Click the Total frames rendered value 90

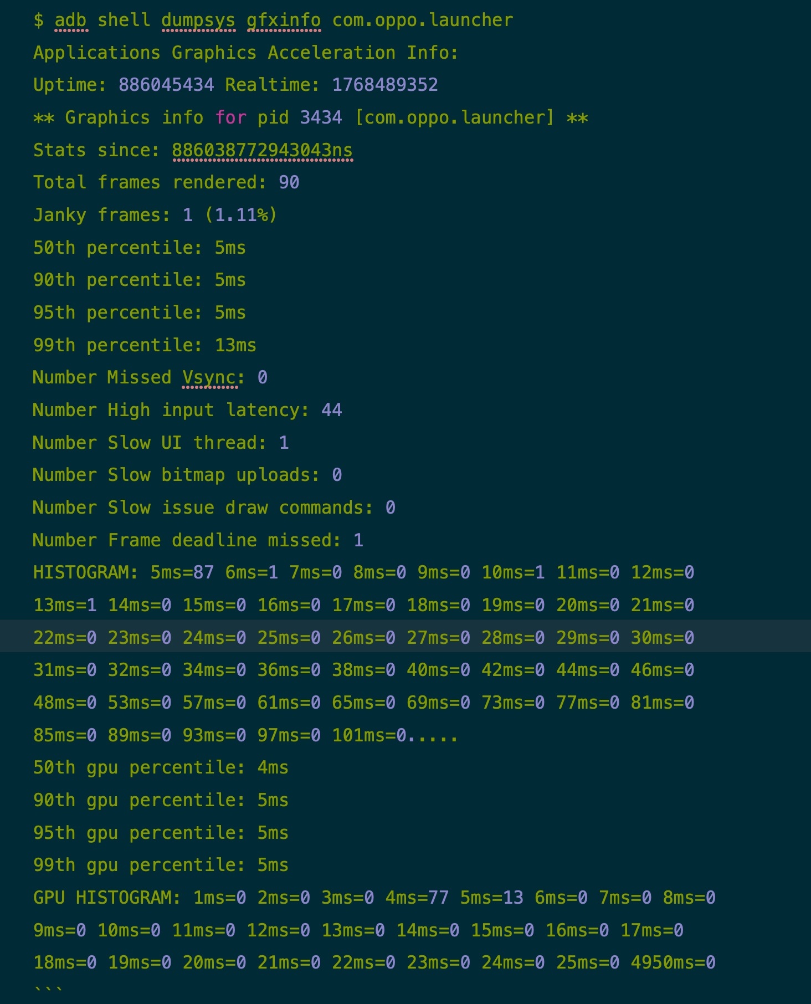[289, 182]
